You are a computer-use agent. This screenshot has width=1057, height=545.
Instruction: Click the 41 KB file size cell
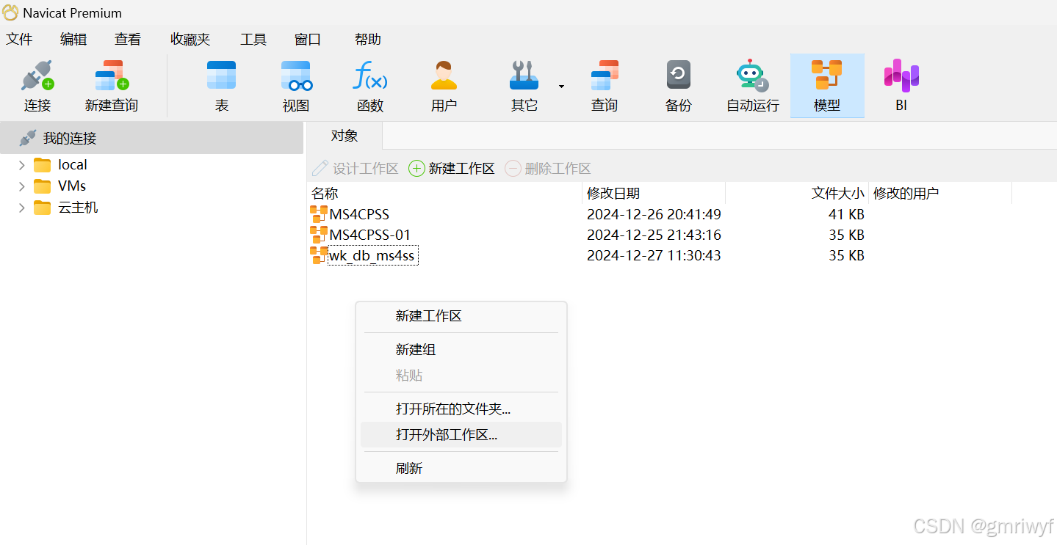pyautogui.click(x=846, y=215)
